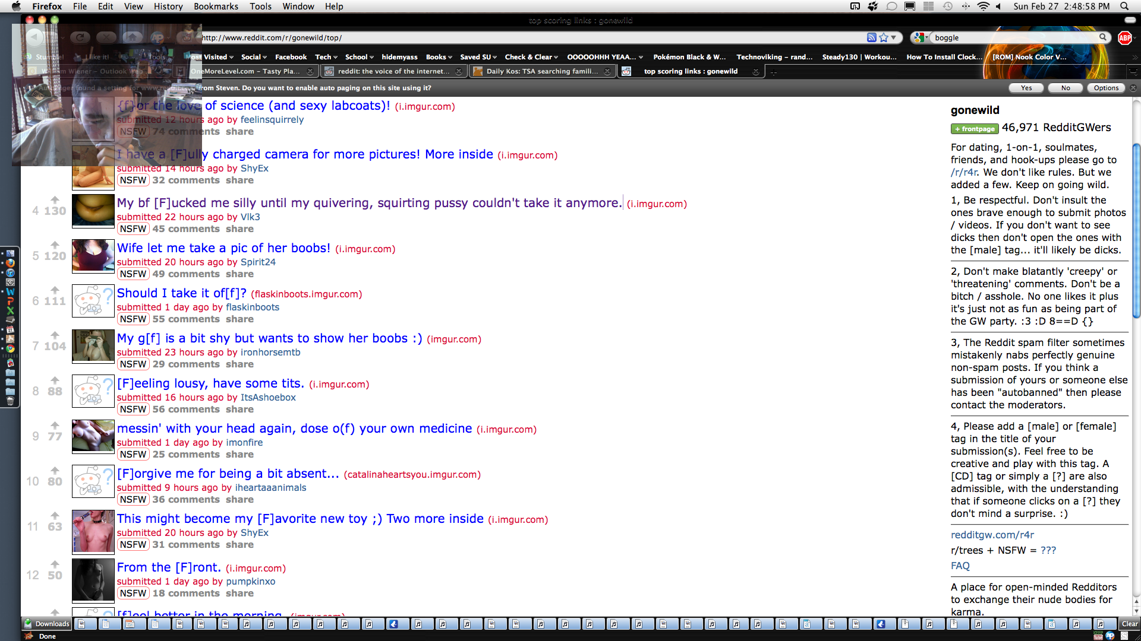The image size is (1141, 641).
Task: Switch to the Daily Kos TSA tab
Action: (x=541, y=71)
